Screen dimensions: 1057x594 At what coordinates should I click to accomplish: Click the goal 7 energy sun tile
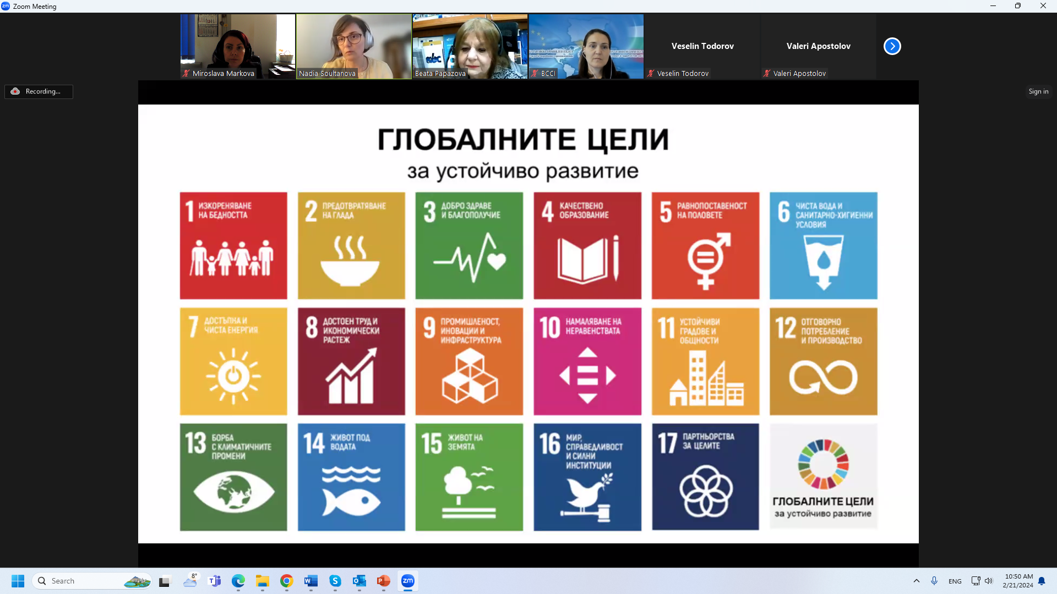pos(233,361)
